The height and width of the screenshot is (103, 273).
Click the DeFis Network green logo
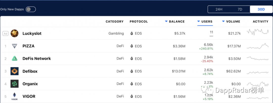click(14, 58)
